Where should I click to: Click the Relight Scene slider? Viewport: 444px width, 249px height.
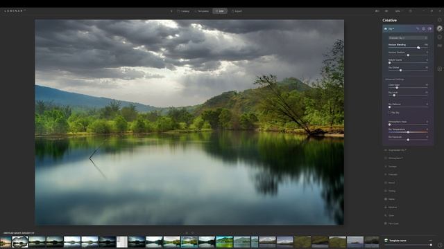click(408, 63)
